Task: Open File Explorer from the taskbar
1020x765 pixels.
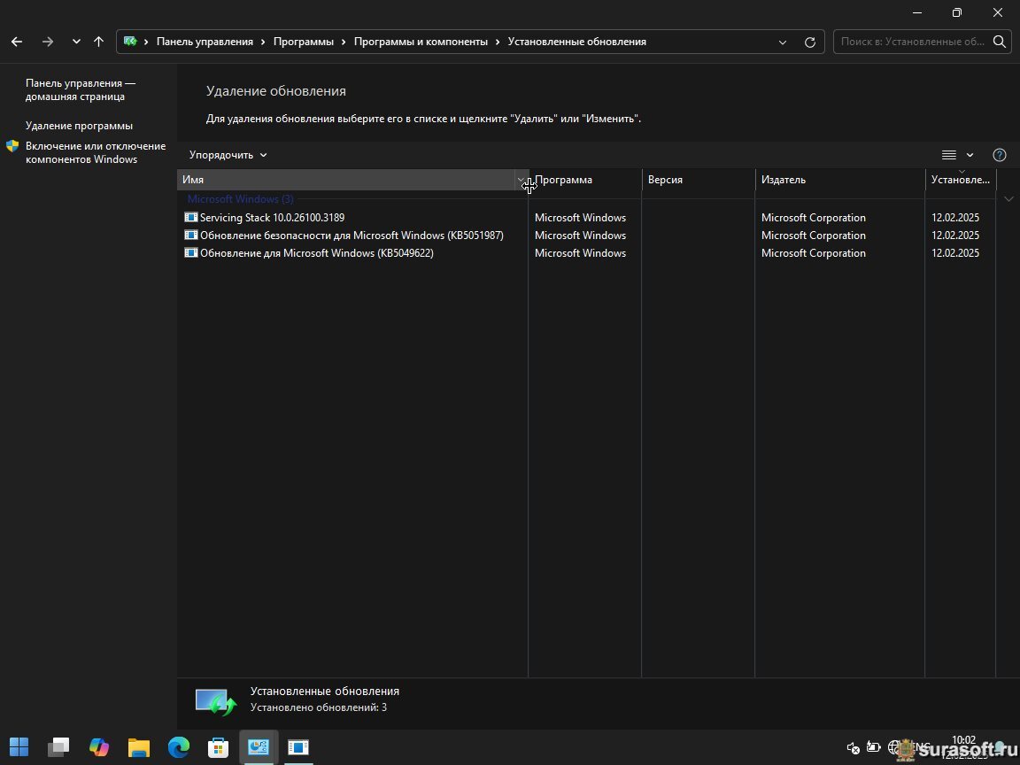Action: point(138,746)
